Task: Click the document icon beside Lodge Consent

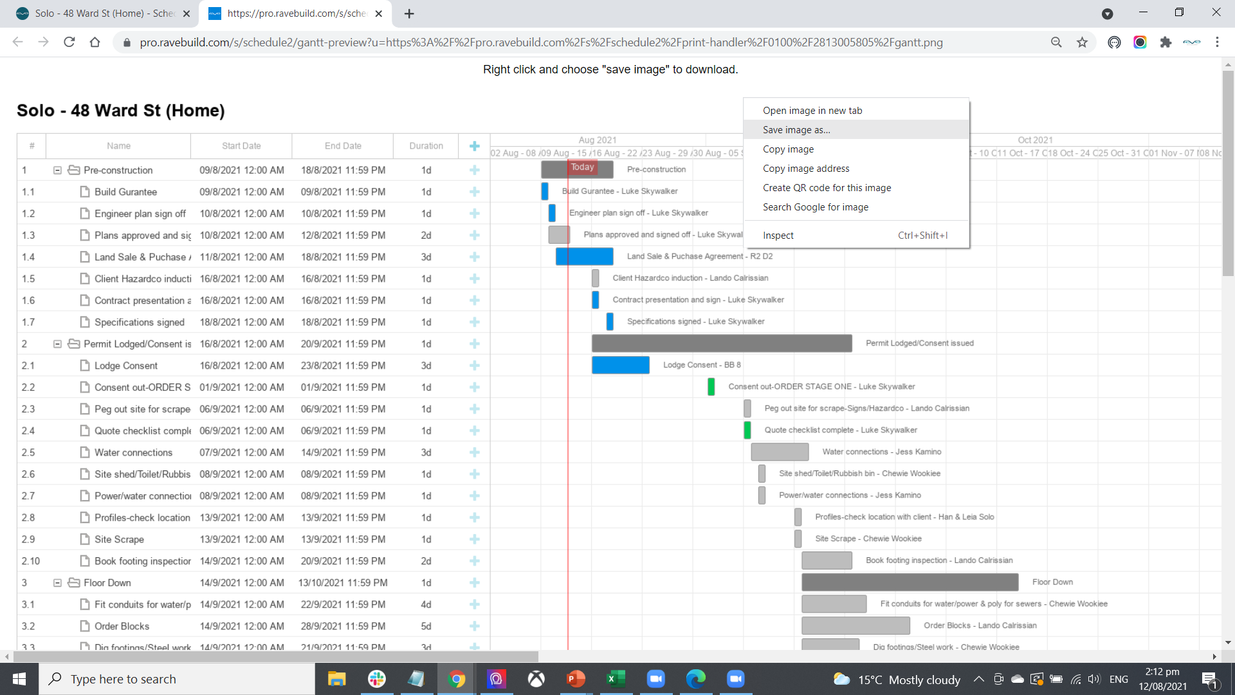Action: [x=86, y=365]
